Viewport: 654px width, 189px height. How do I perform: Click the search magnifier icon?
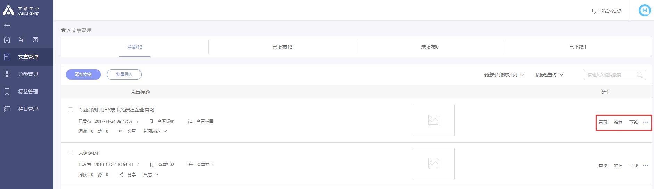tap(639, 75)
